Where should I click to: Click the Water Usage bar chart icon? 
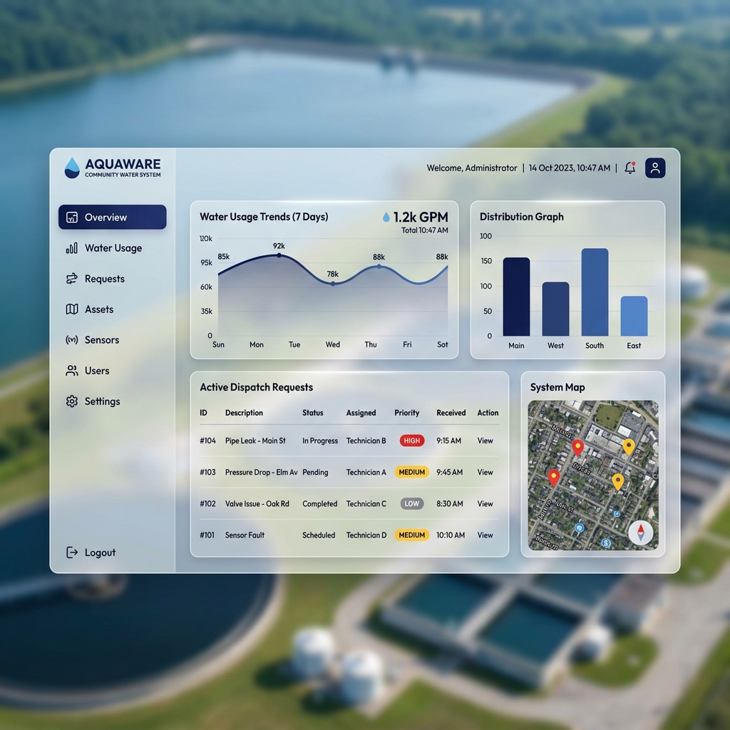[x=72, y=248]
